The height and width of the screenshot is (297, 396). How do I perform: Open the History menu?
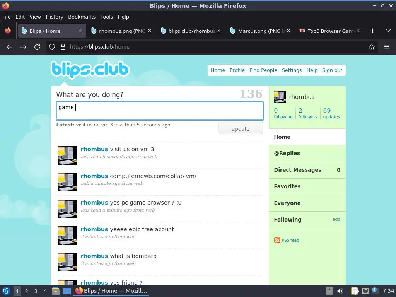(x=54, y=17)
